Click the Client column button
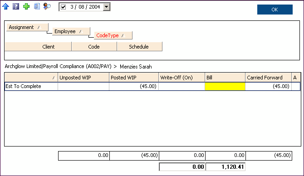Screen dimensions: 304x176 tap(38, 47)
